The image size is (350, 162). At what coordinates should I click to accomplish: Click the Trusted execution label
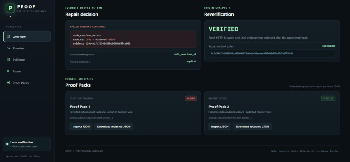80,62
